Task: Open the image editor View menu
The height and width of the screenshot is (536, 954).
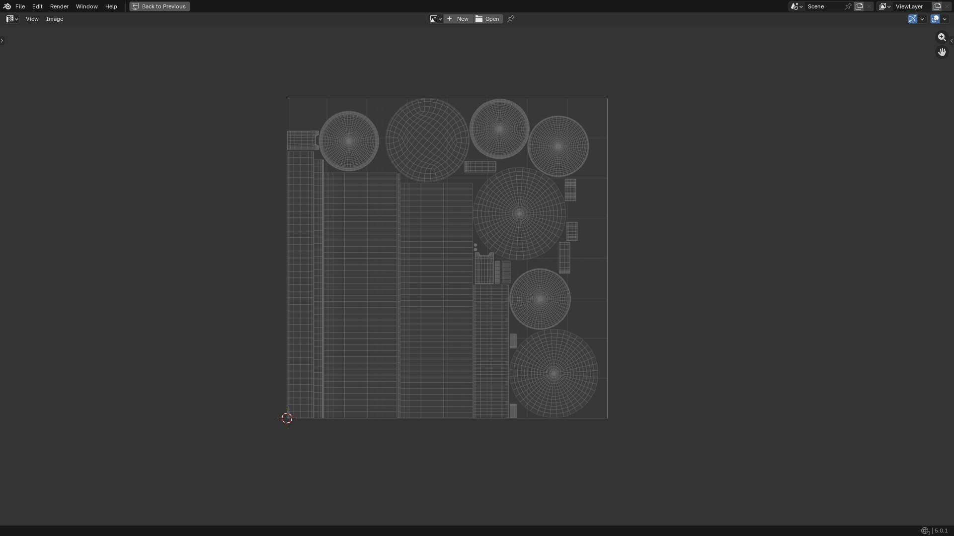Action: (32, 19)
